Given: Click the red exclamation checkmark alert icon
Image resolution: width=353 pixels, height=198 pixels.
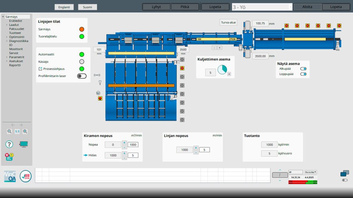Looking at the screenshot, I should click(26, 176).
